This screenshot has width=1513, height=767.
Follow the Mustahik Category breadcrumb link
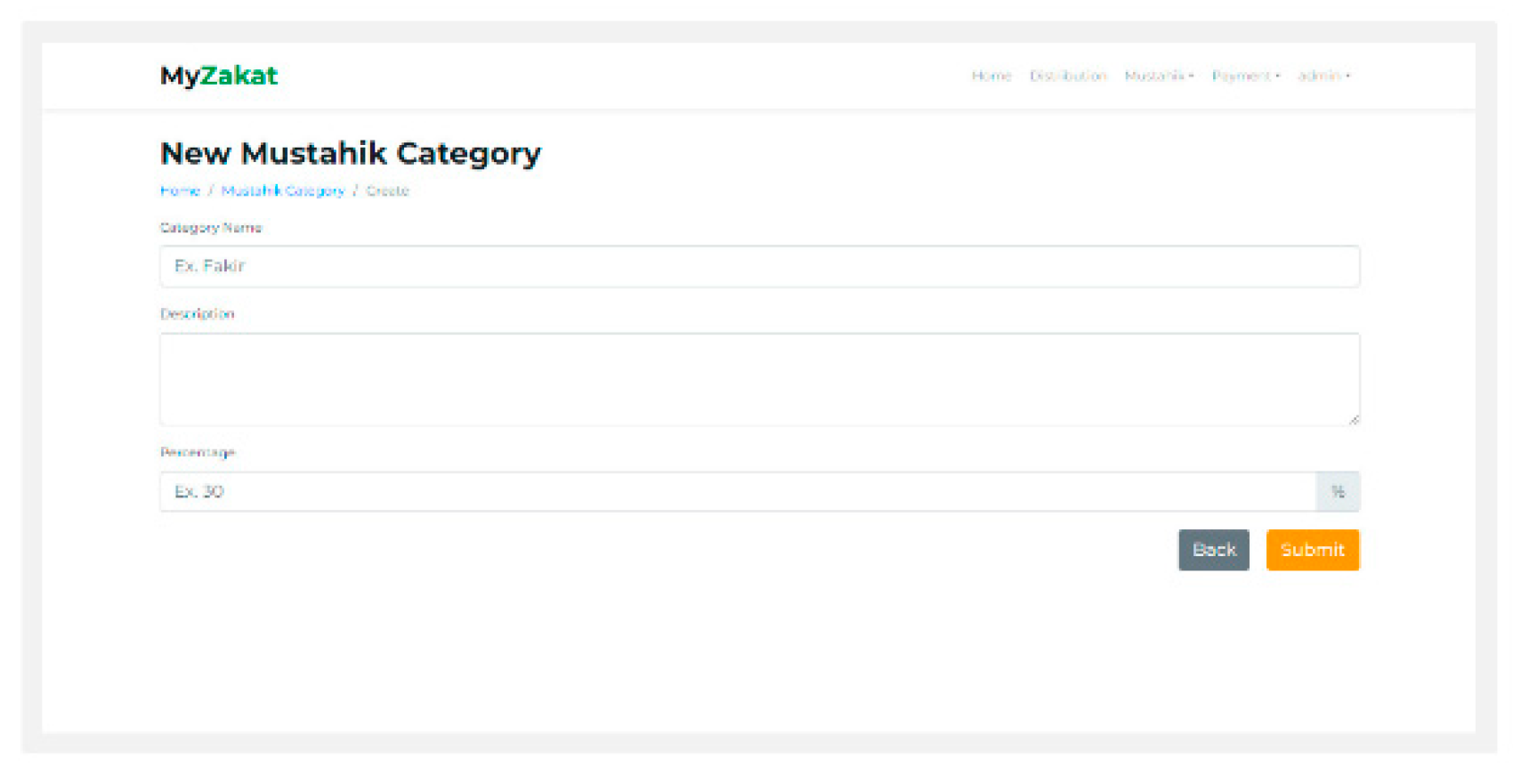(283, 190)
